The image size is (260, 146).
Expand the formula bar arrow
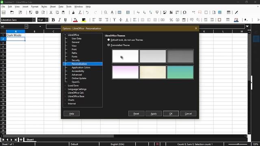(x=247, y=26)
